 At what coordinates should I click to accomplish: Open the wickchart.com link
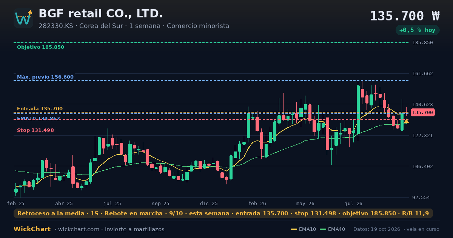pyautogui.click(x=79, y=229)
